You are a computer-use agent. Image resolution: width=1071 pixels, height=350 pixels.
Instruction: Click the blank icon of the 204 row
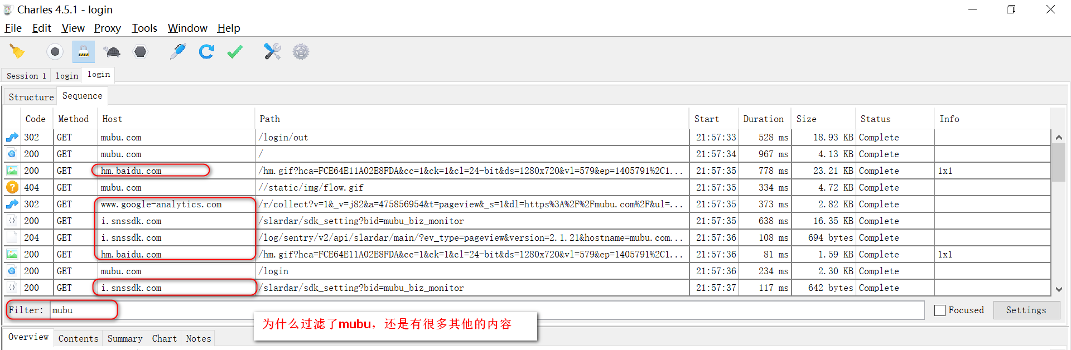(12, 237)
